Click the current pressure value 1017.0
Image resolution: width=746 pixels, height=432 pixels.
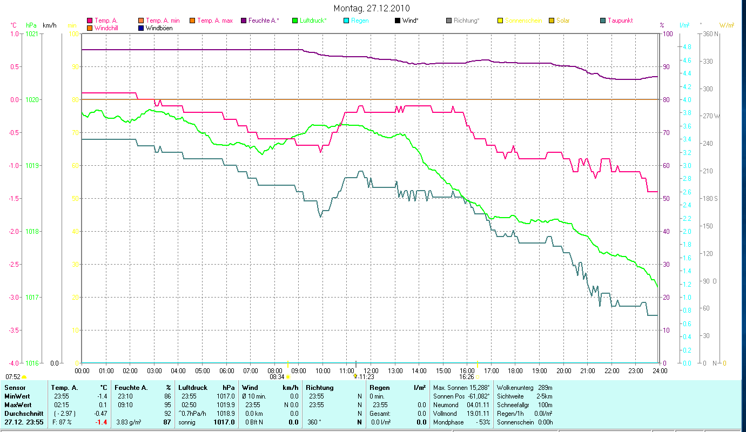tap(225, 422)
